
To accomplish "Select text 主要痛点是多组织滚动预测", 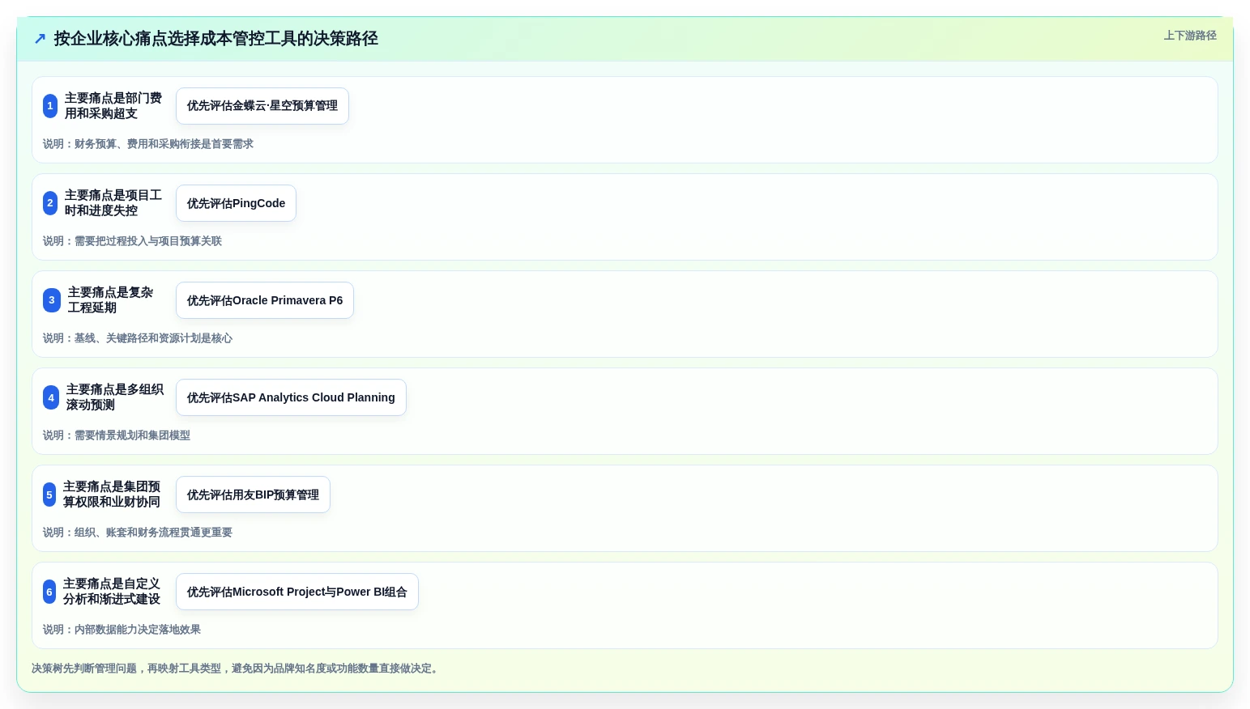I will pos(115,397).
